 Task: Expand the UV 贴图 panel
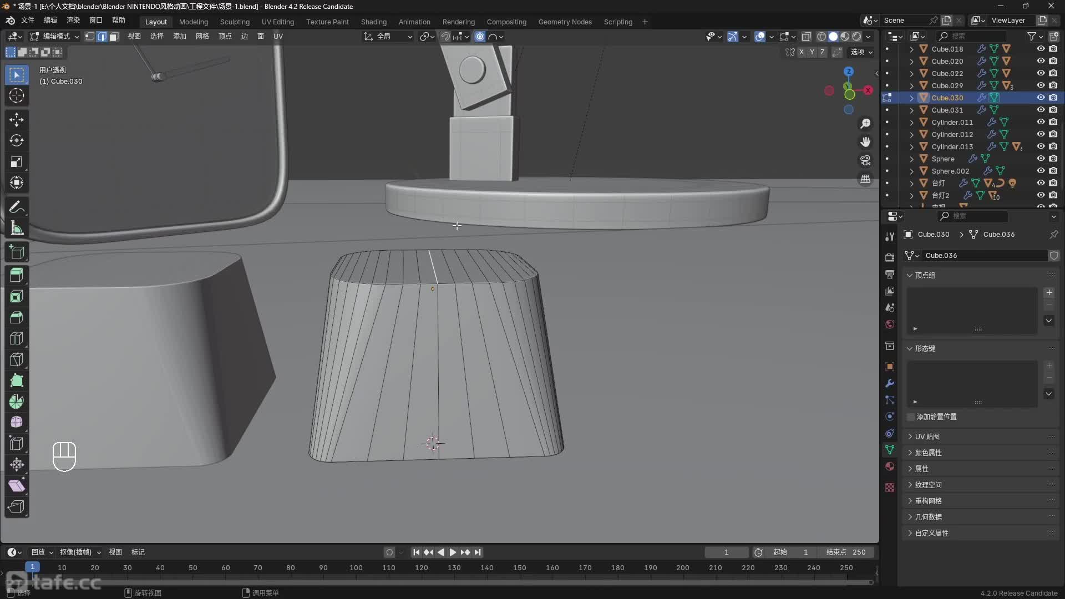[910, 436]
